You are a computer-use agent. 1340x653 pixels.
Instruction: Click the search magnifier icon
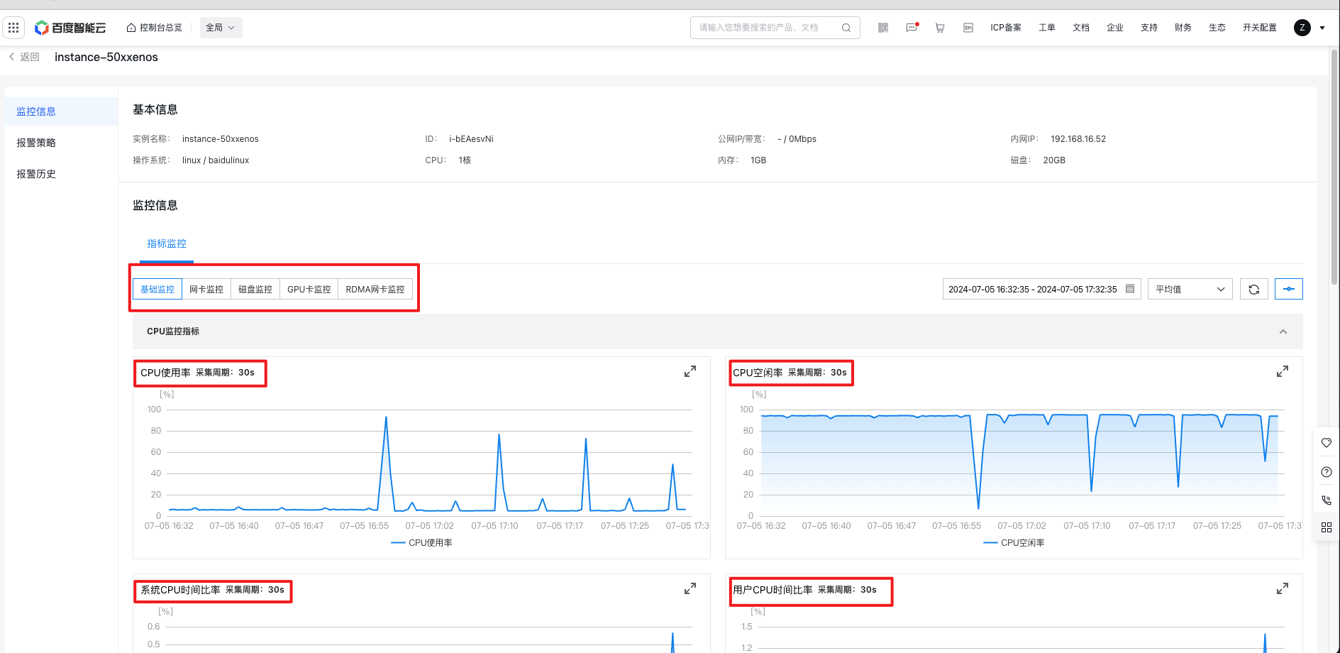(846, 28)
